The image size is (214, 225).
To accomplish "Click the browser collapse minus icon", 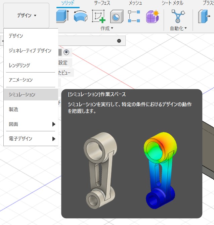I will pyautogui.click(x=119, y=41).
